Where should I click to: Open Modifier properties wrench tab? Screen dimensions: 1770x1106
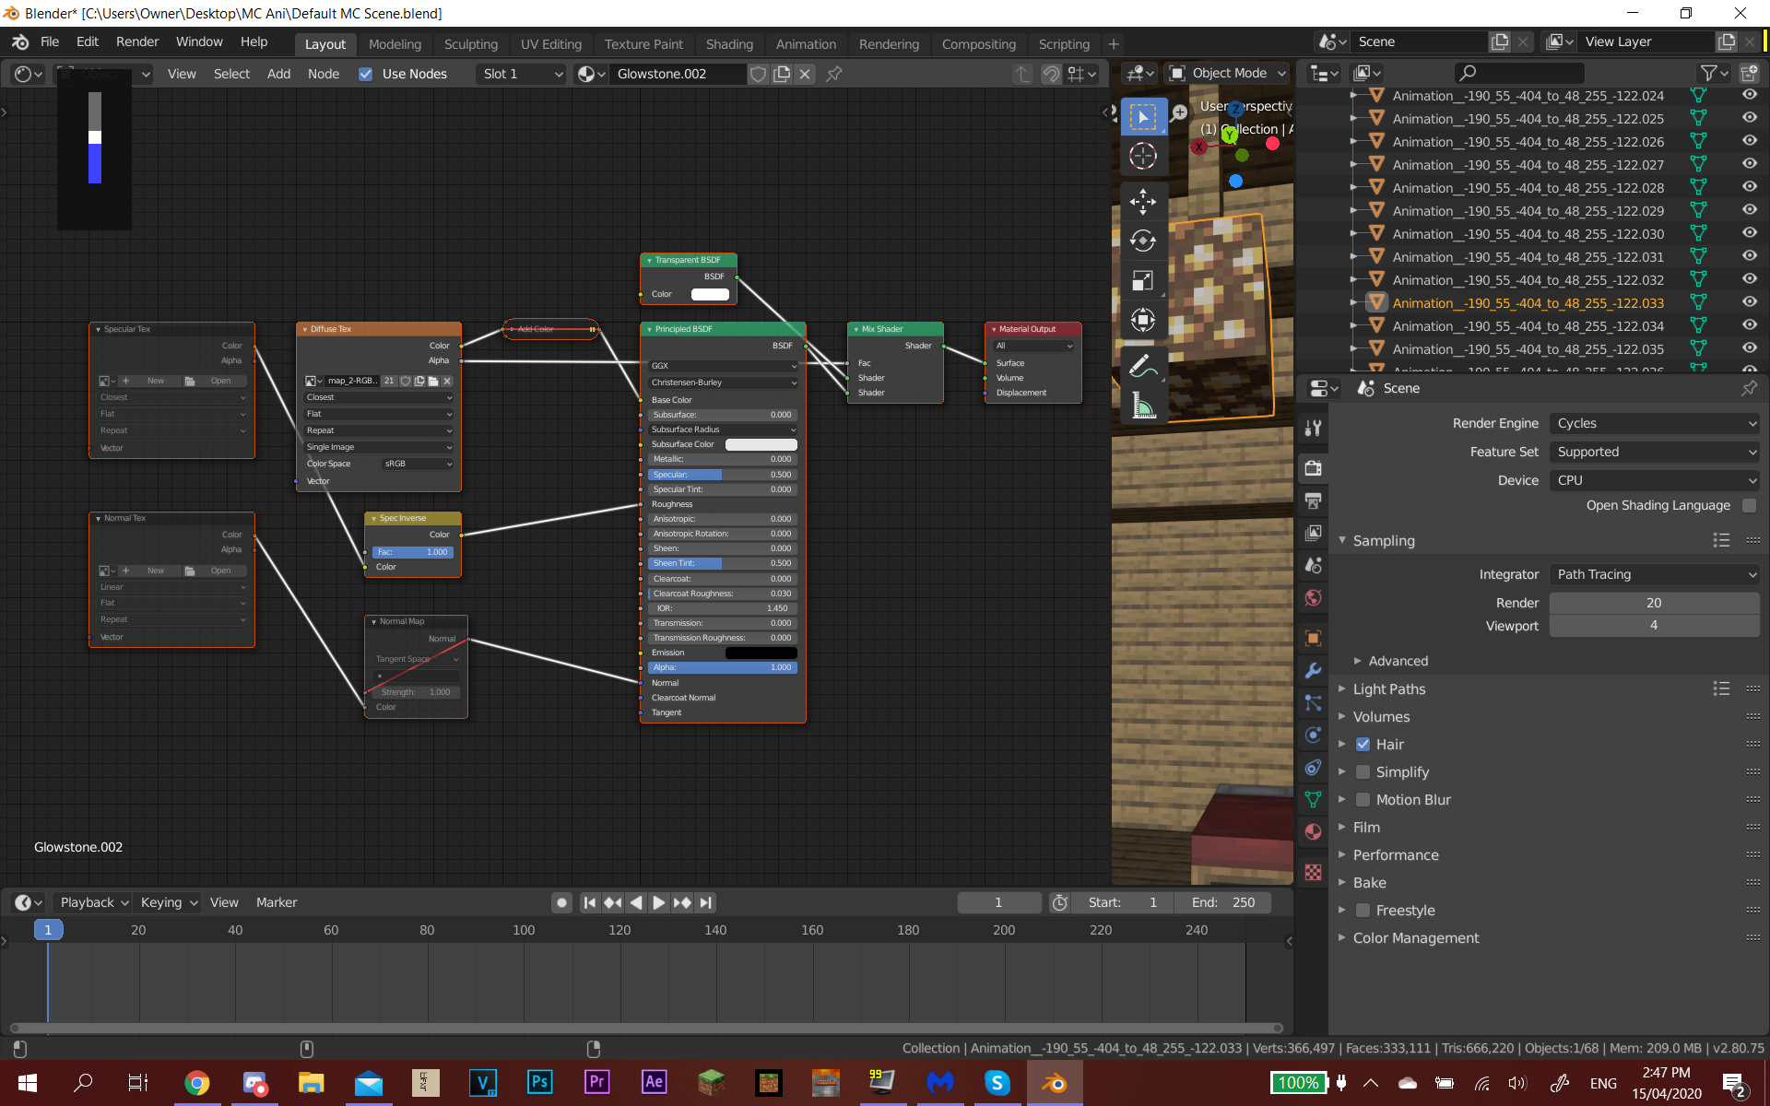click(x=1314, y=670)
